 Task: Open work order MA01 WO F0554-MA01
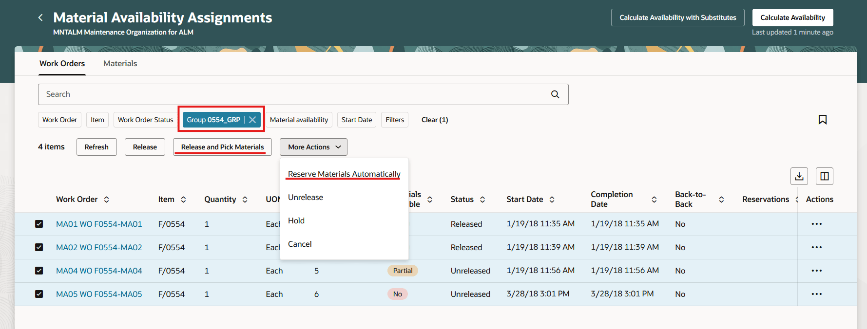click(99, 224)
